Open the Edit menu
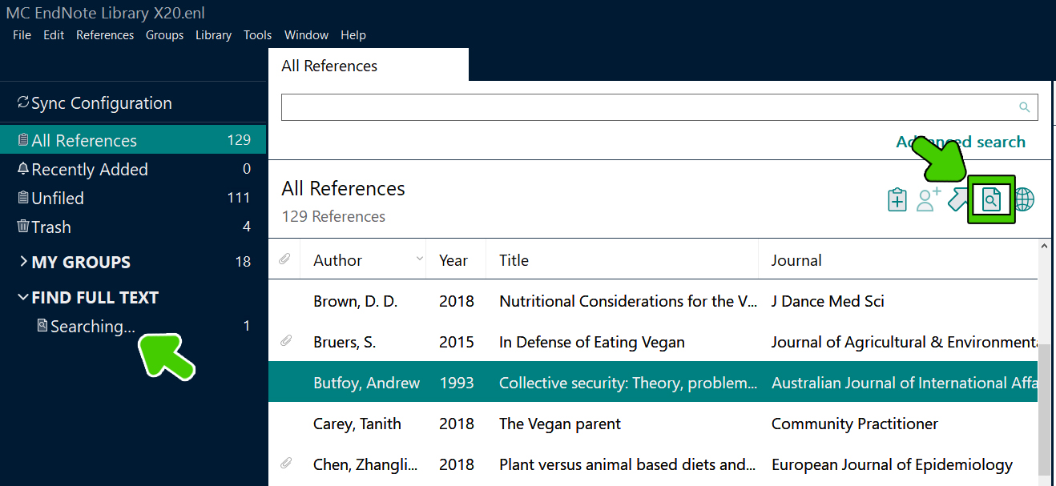Viewport: 1056px width, 486px height. (x=54, y=35)
